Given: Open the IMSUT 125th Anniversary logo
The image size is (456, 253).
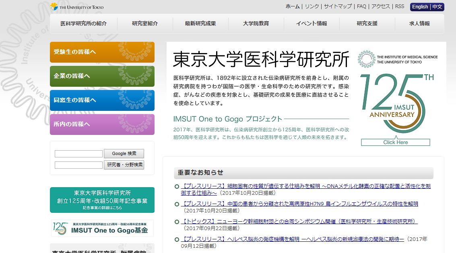Looking at the screenshot, I should tap(397, 103).
